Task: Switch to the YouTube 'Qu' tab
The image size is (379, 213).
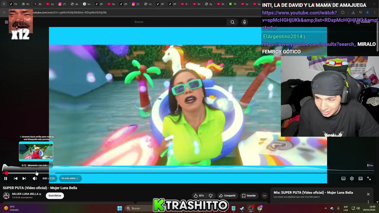Action: pyautogui.click(x=111, y=4)
